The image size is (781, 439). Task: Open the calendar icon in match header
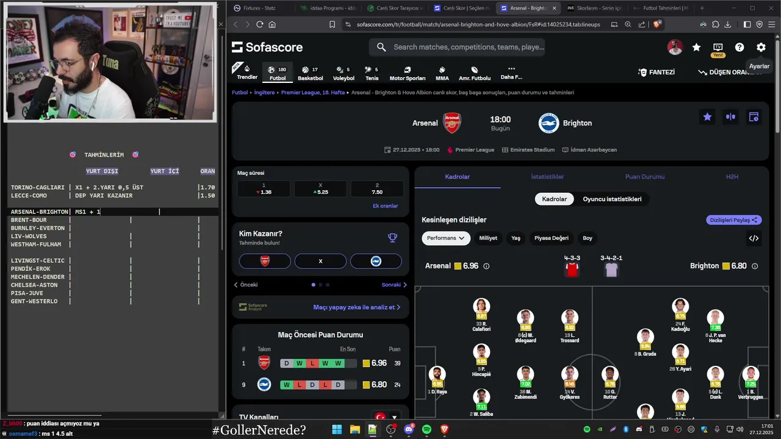[x=754, y=117]
